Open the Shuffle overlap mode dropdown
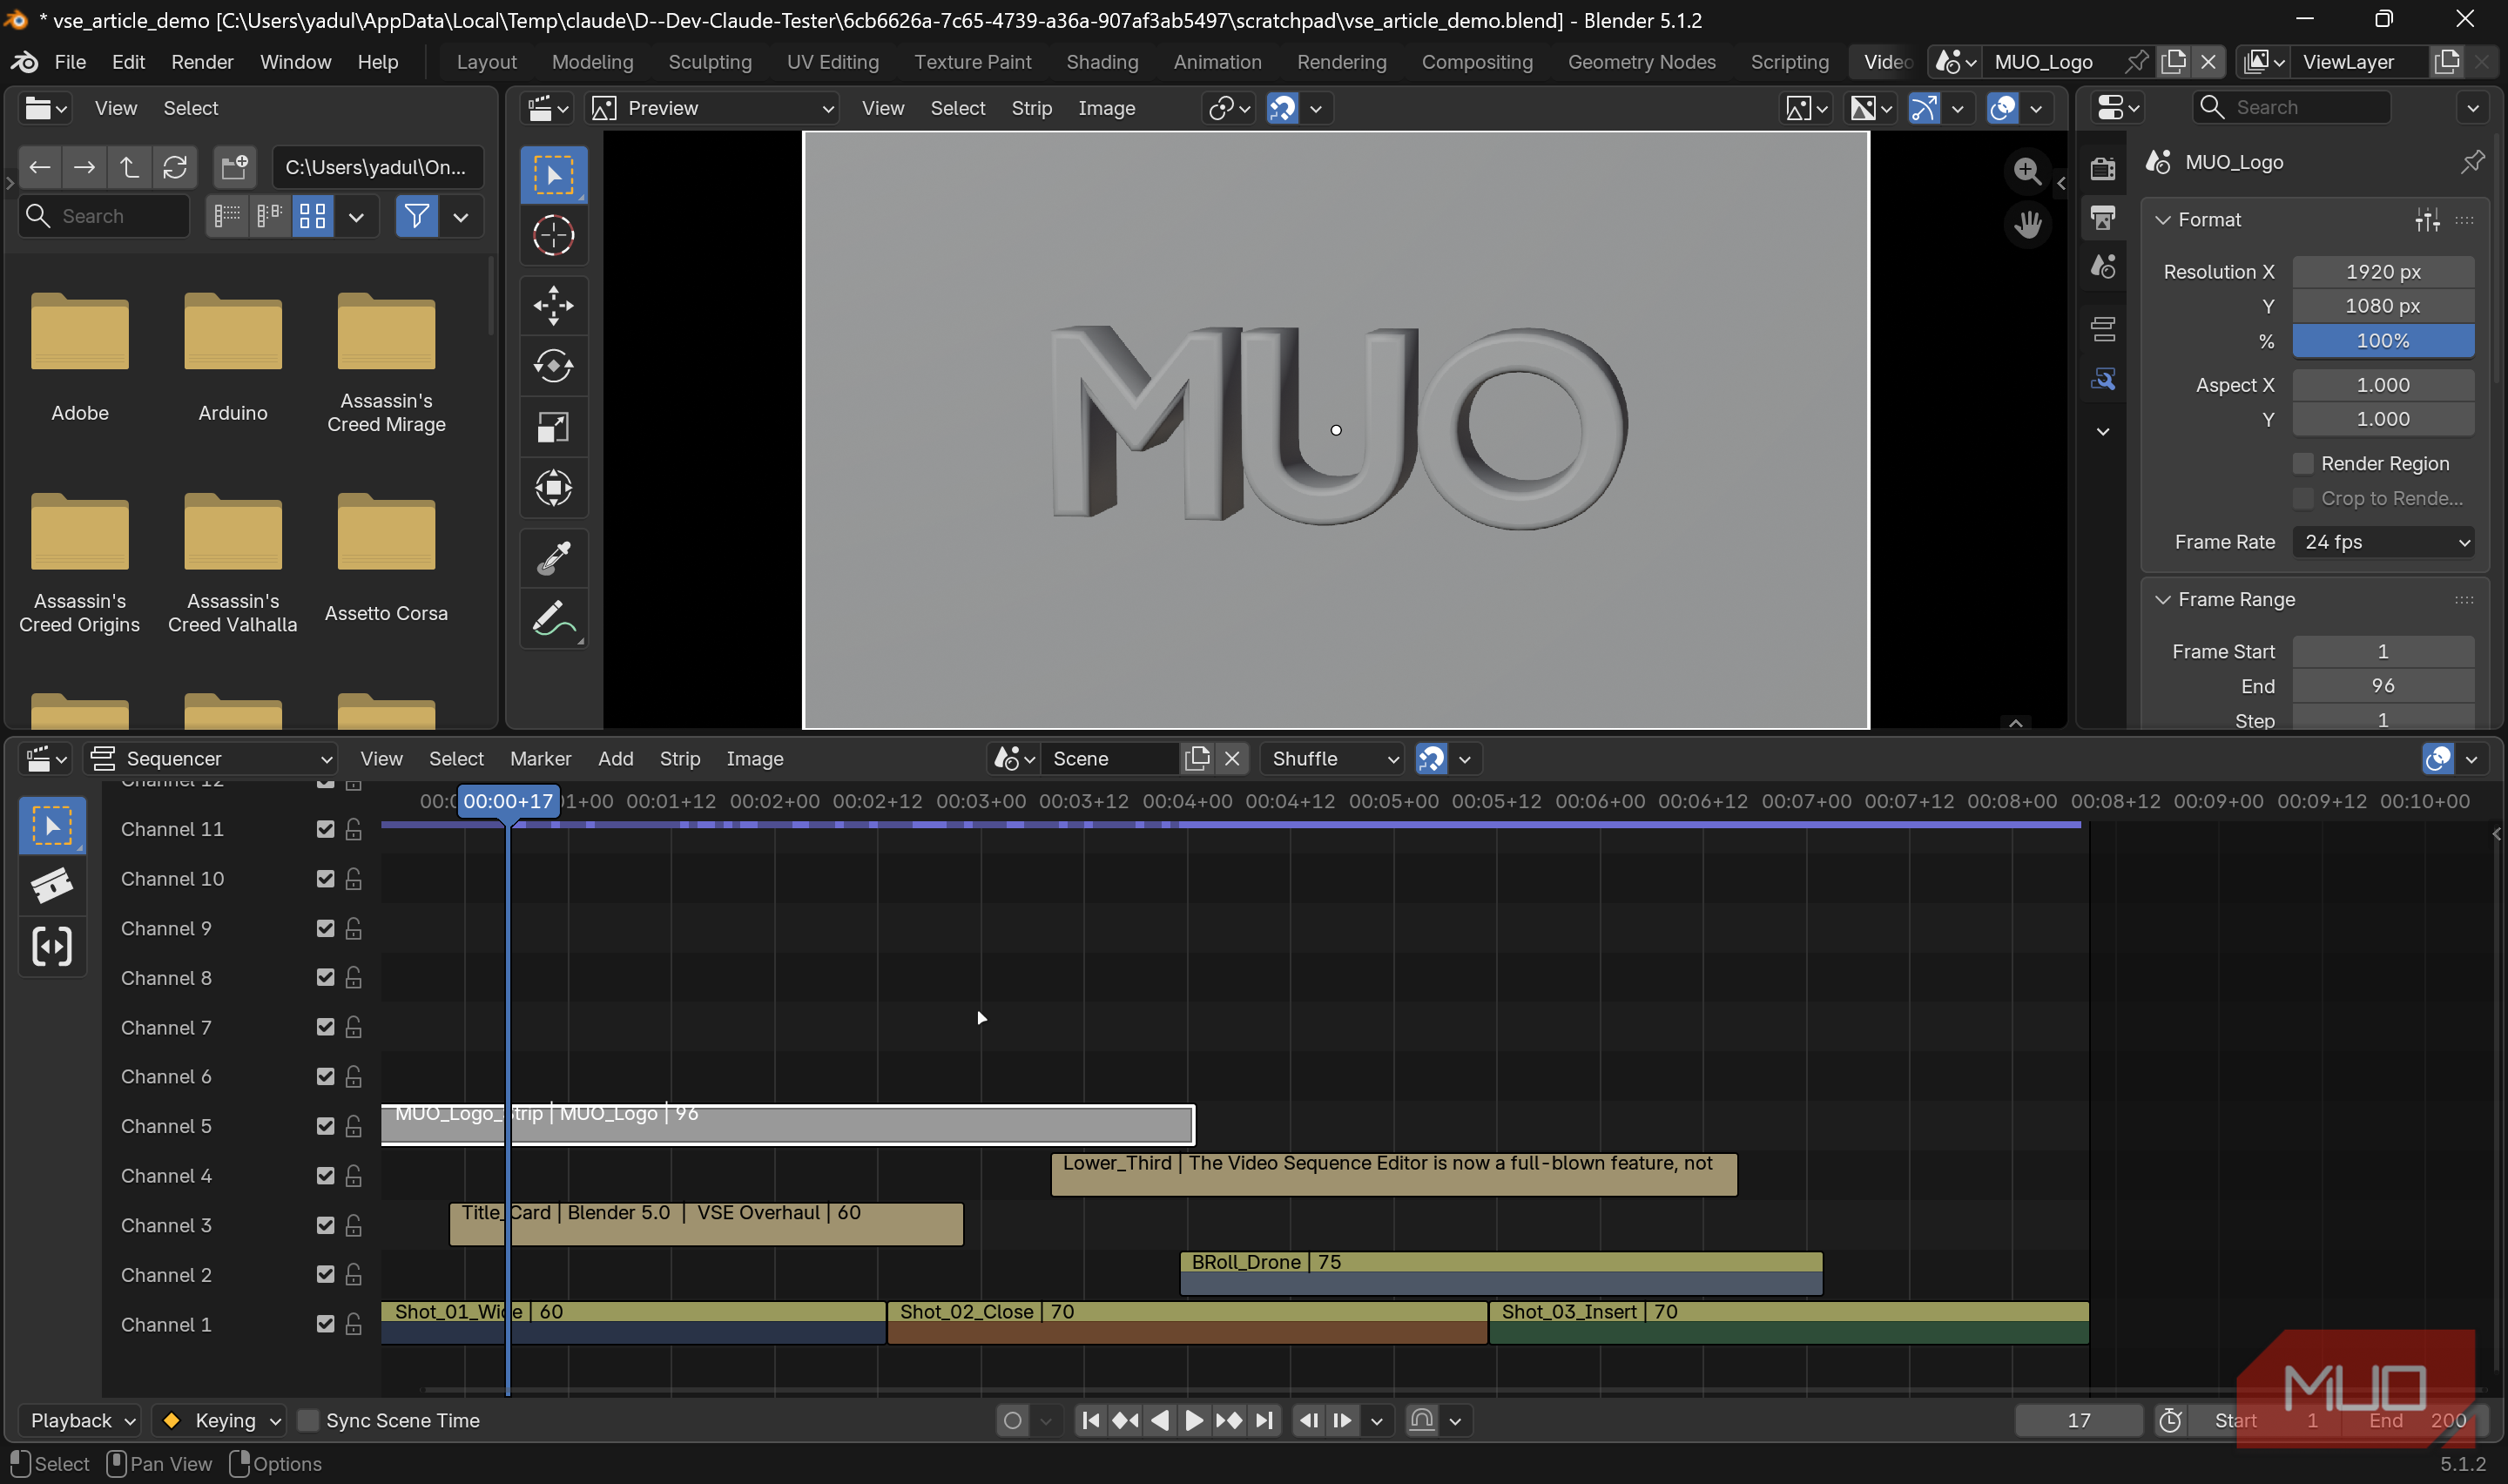This screenshot has height=1484, width=2508. (1332, 759)
